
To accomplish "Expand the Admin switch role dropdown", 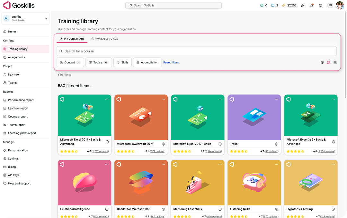I will 25,18.
